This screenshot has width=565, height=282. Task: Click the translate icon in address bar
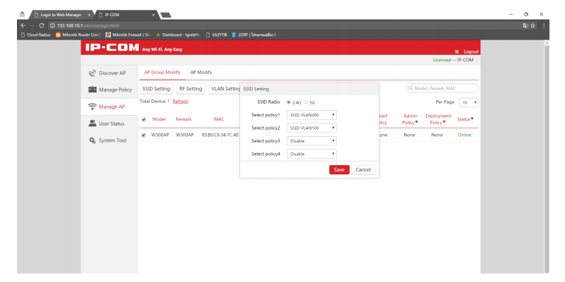[525, 25]
